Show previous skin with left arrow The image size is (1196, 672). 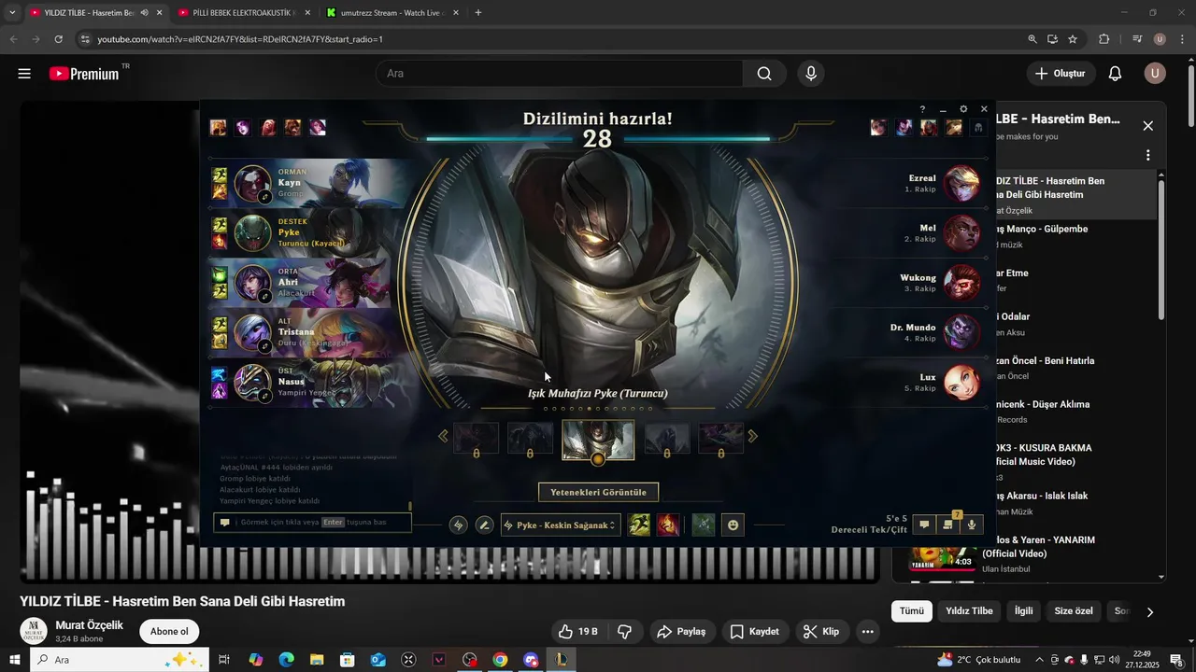click(x=443, y=436)
